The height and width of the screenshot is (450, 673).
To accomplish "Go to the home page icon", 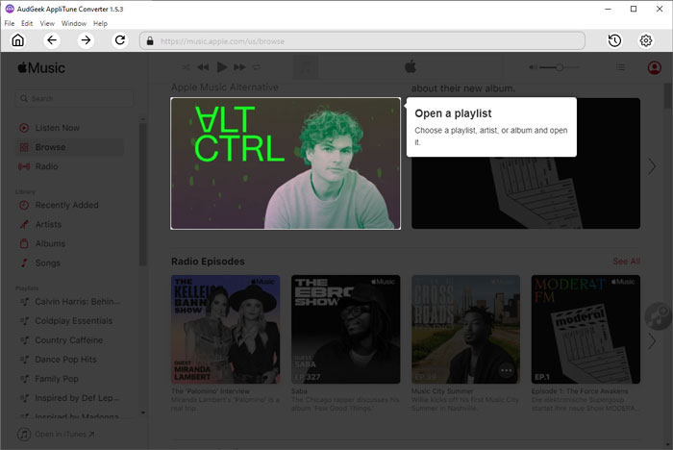I will 18,40.
